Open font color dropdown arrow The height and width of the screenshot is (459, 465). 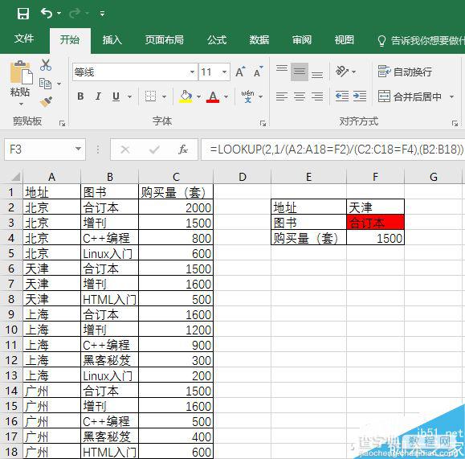[x=226, y=96]
